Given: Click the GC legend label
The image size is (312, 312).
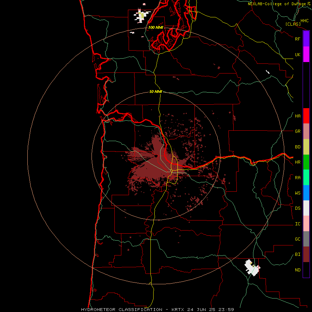Looking at the screenshot, I should click(x=298, y=239).
